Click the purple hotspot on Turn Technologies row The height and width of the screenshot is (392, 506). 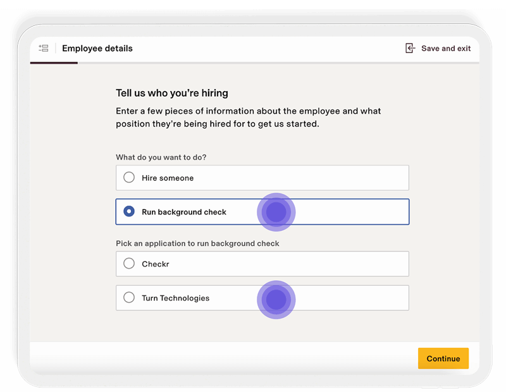[276, 300]
